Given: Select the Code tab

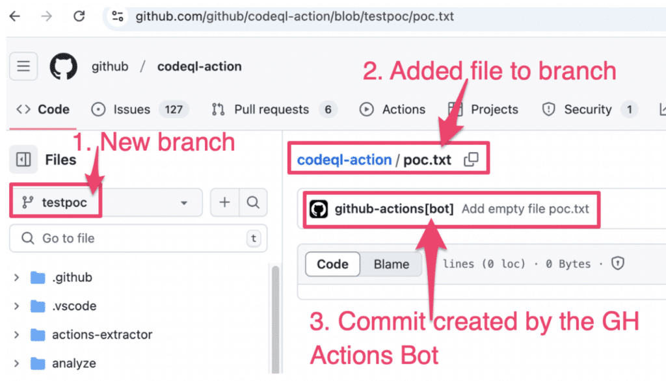Looking at the screenshot, I should click(43, 109).
